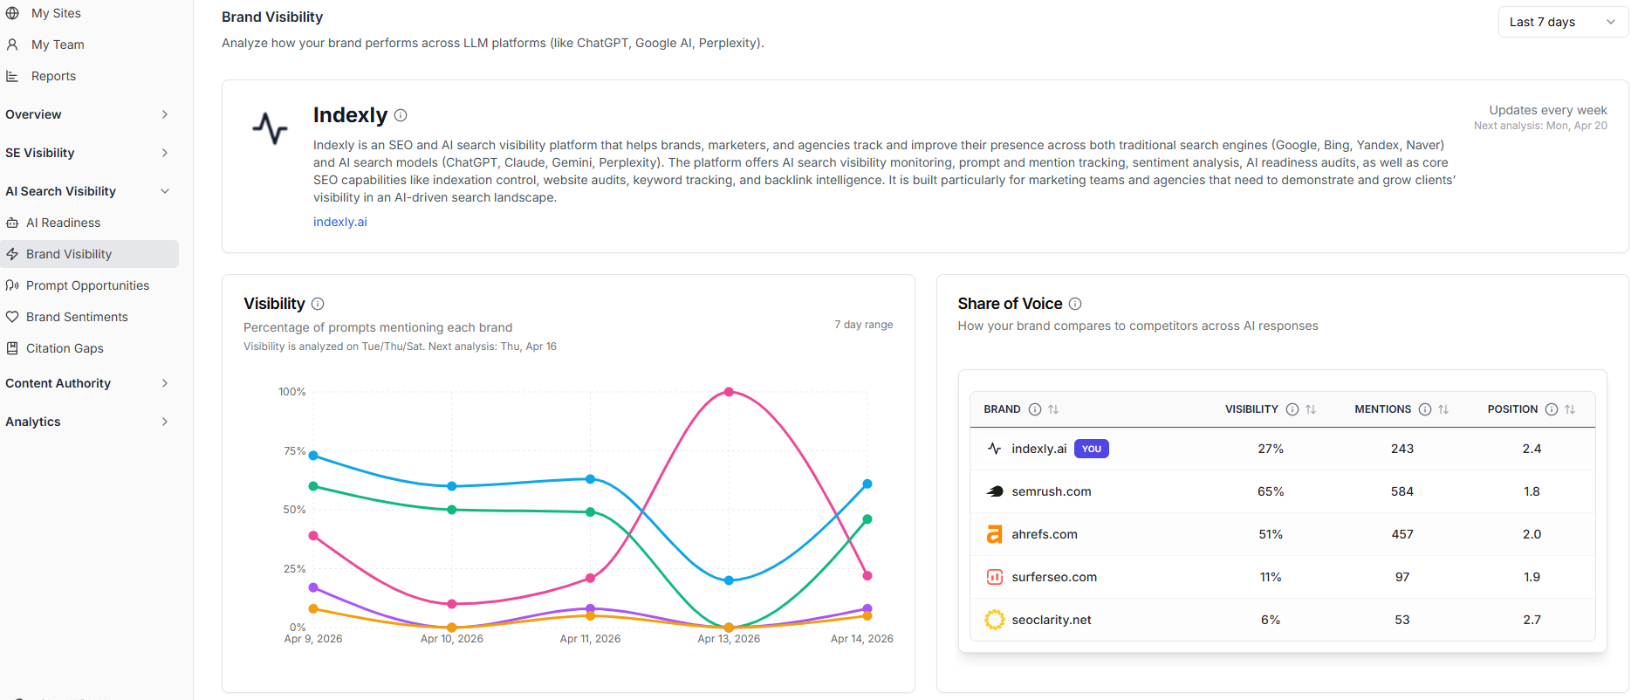This screenshot has height=700, width=1638.
Task: Click blue data point on Apr 9
Action: [313, 456]
